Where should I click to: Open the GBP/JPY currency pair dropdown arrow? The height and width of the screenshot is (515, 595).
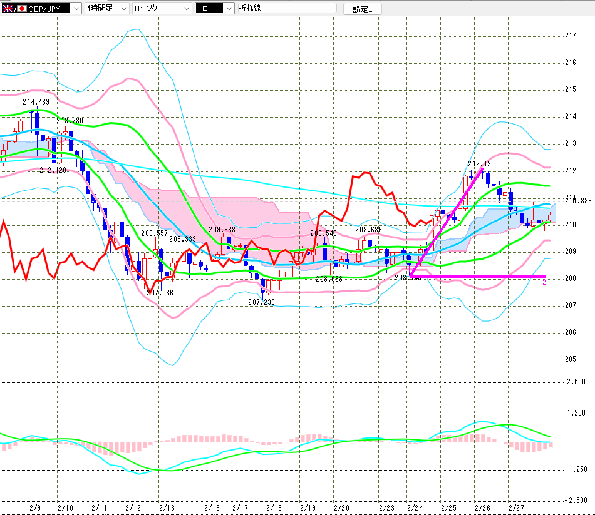[76, 9]
